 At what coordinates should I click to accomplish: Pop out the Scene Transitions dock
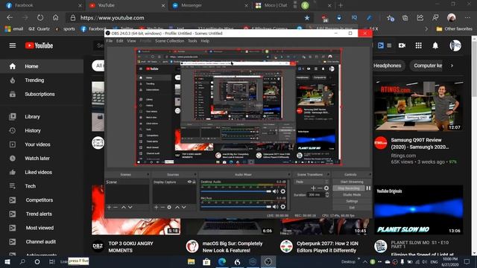[328, 175]
